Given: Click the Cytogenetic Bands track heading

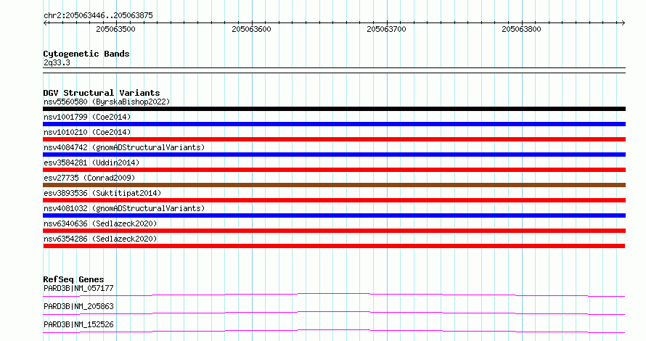Looking at the screenshot, I should pyautogui.click(x=86, y=54).
